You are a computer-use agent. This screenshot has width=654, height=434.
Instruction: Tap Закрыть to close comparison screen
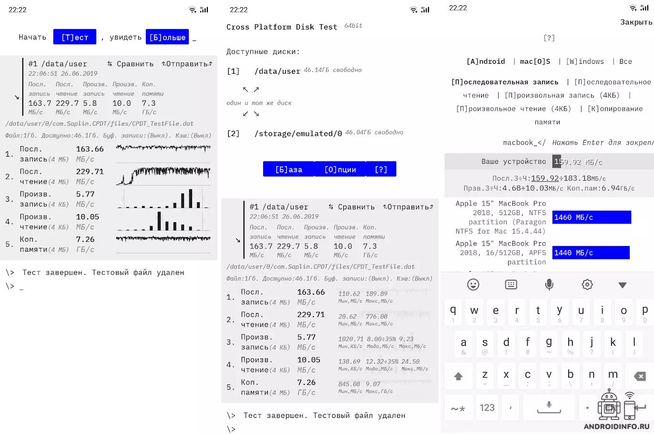click(x=635, y=22)
